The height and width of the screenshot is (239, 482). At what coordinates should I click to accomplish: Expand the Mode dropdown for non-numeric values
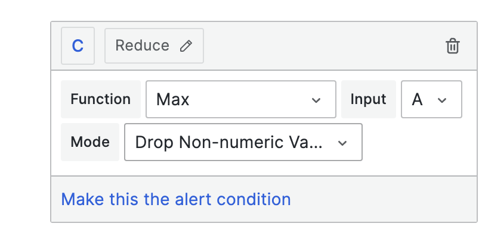point(243,142)
